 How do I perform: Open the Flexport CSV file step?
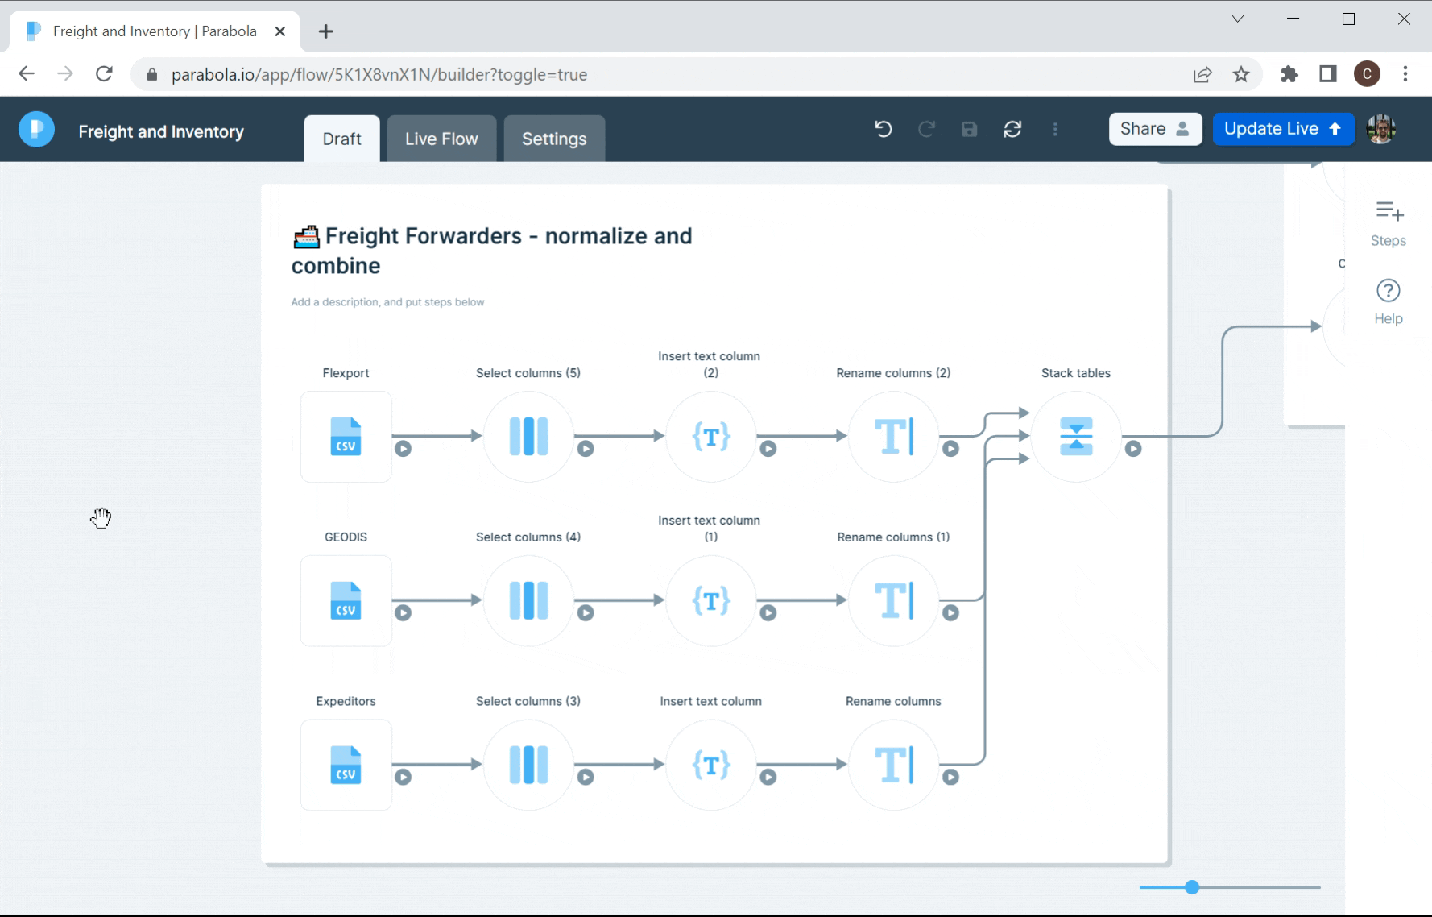pos(346,437)
